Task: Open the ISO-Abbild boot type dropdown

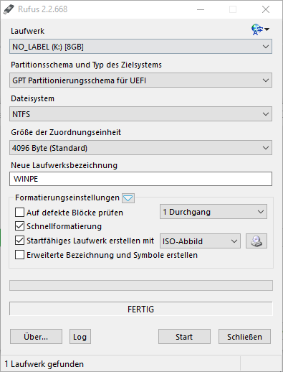Action: [x=200, y=241]
